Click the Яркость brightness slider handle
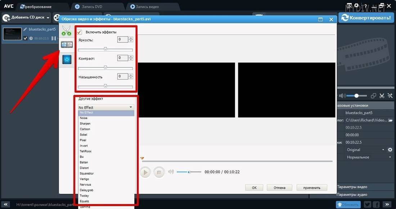The image size is (396, 209). click(x=105, y=49)
